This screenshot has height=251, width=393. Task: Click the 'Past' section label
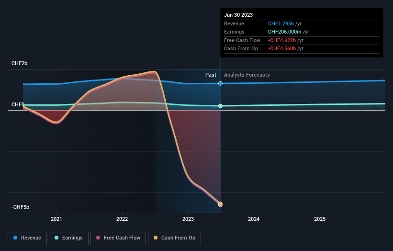211,75
